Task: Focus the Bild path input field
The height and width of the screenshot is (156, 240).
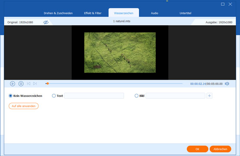Action: click(175, 96)
